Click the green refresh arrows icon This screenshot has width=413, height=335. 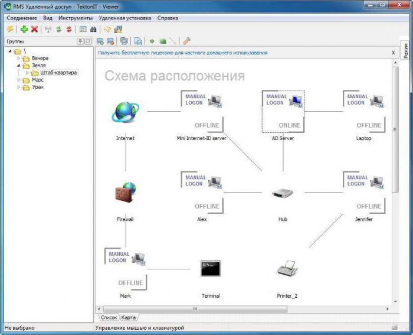pyautogui.click(x=59, y=29)
